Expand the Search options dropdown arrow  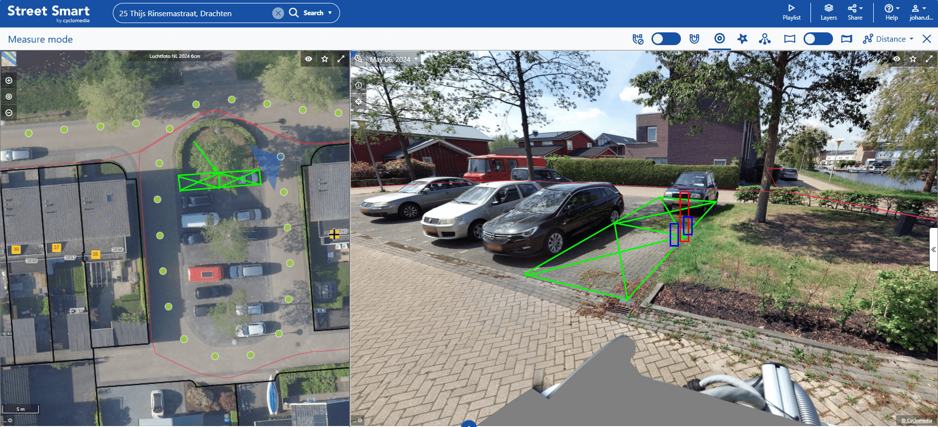(x=330, y=13)
